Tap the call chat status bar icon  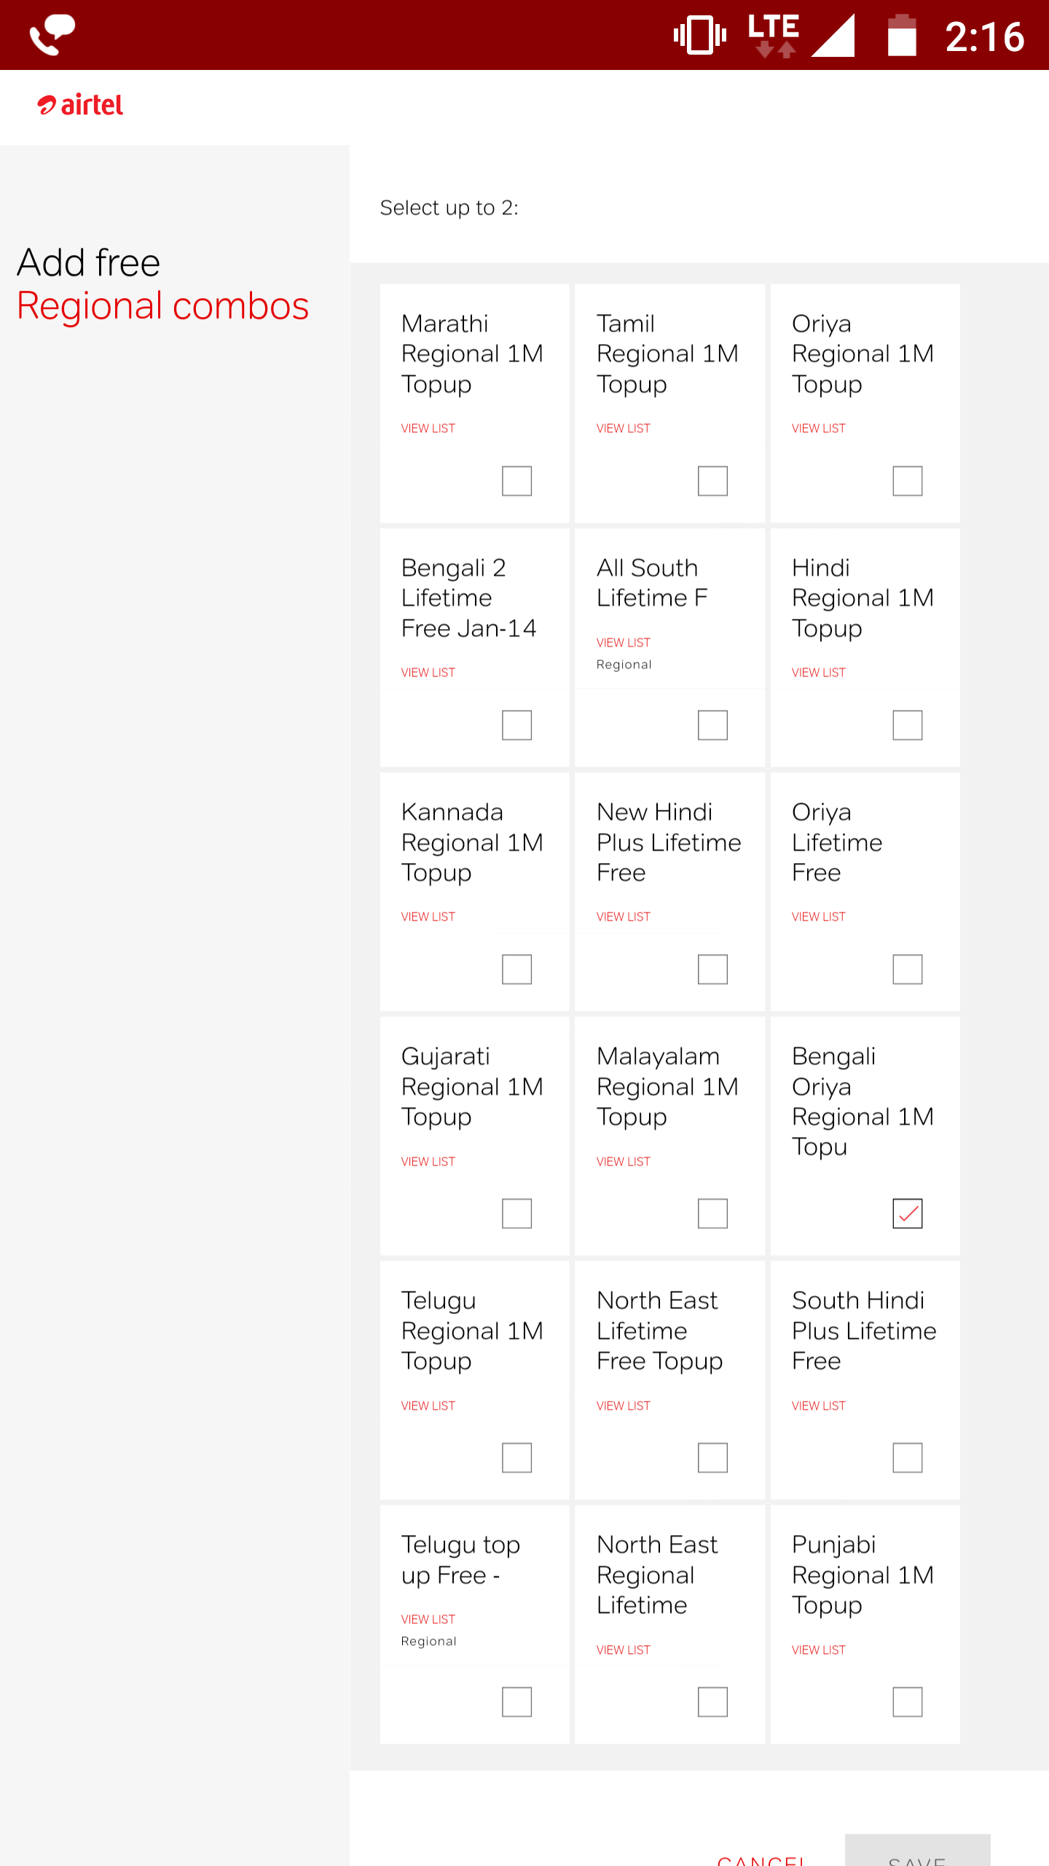52,35
